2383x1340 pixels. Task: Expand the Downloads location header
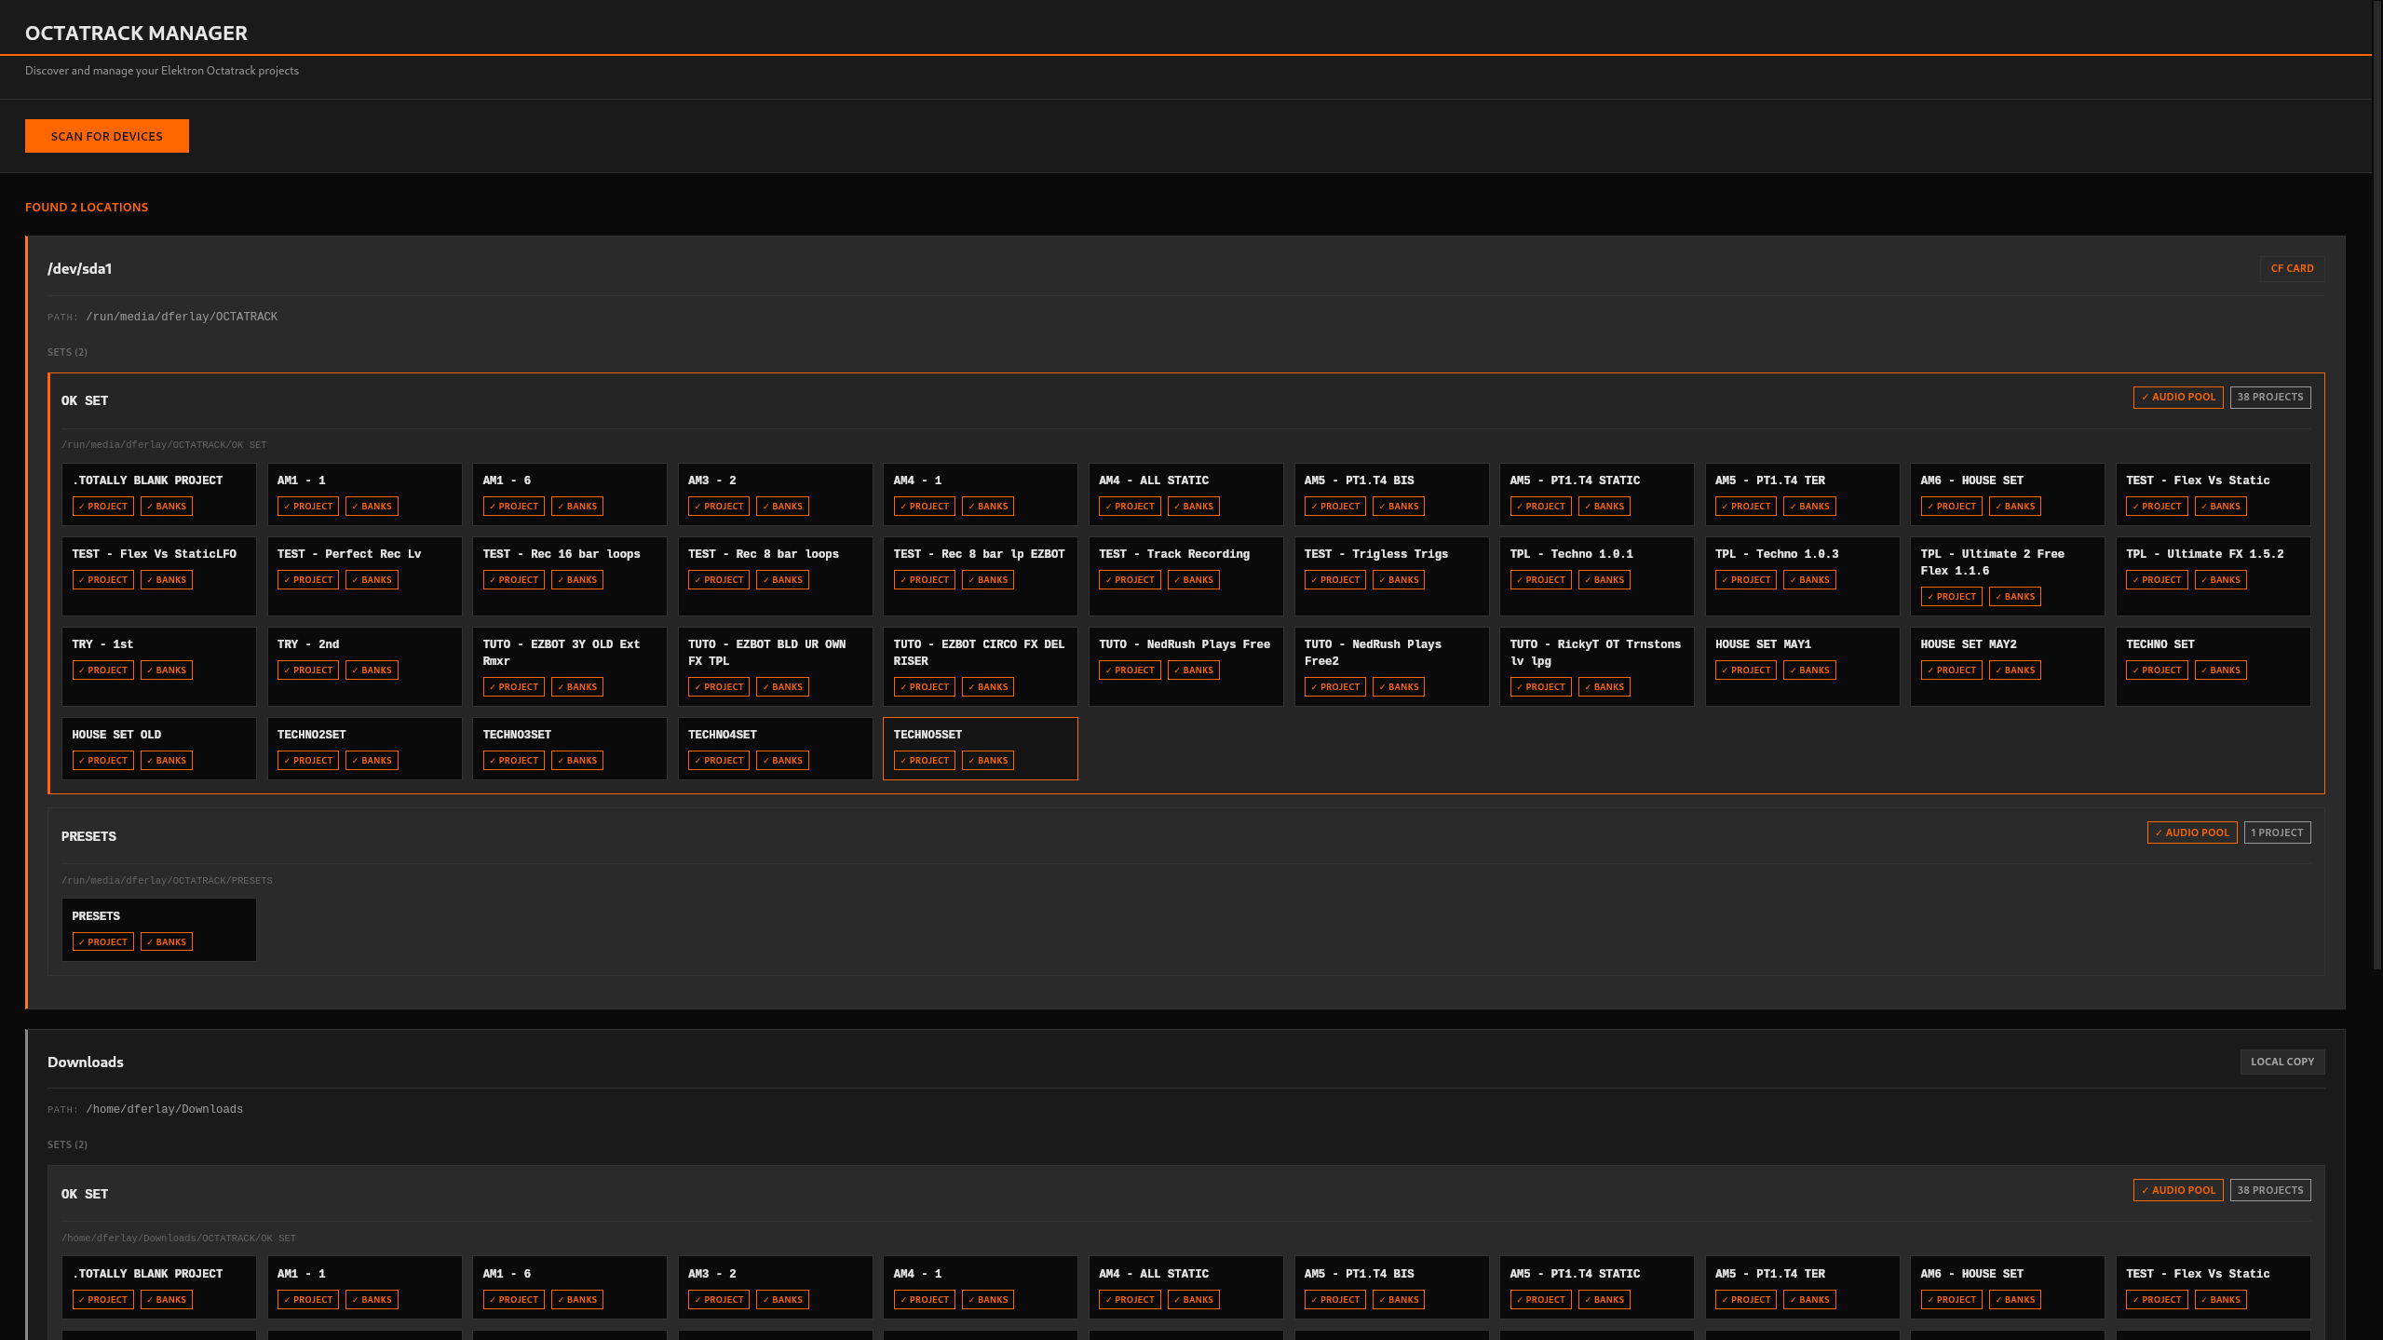coord(86,1063)
